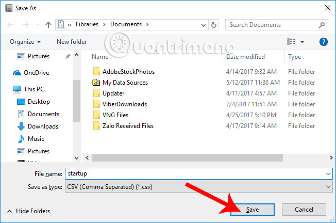Select OneDrive in navigation pane

[x=31, y=73]
